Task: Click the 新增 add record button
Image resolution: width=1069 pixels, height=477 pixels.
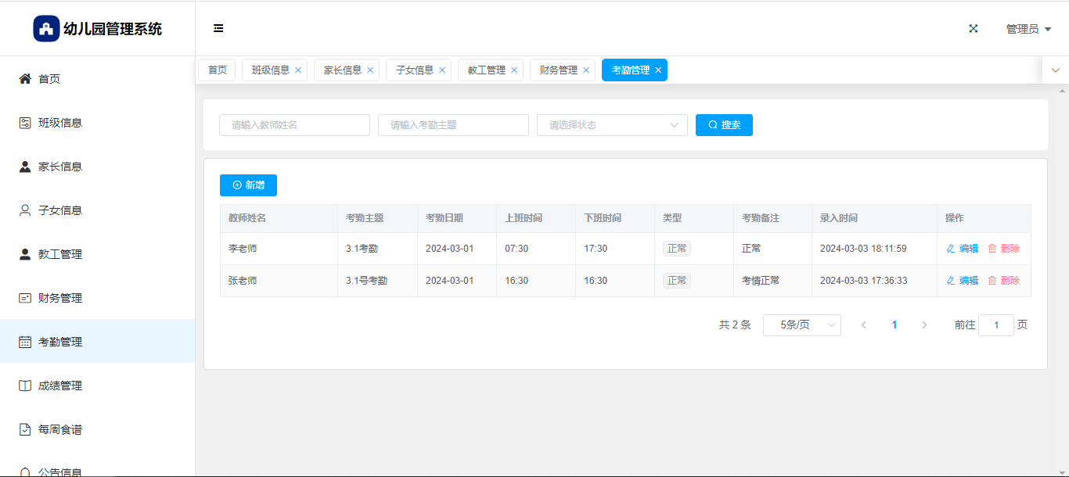Action: pos(248,185)
